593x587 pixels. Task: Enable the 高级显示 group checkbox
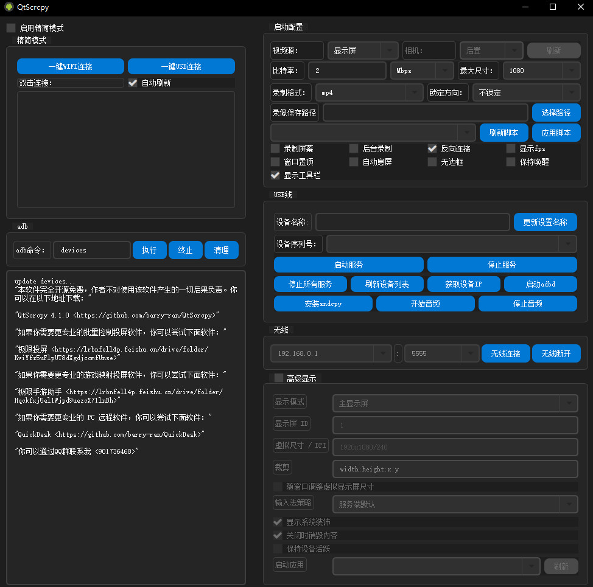tap(279, 378)
